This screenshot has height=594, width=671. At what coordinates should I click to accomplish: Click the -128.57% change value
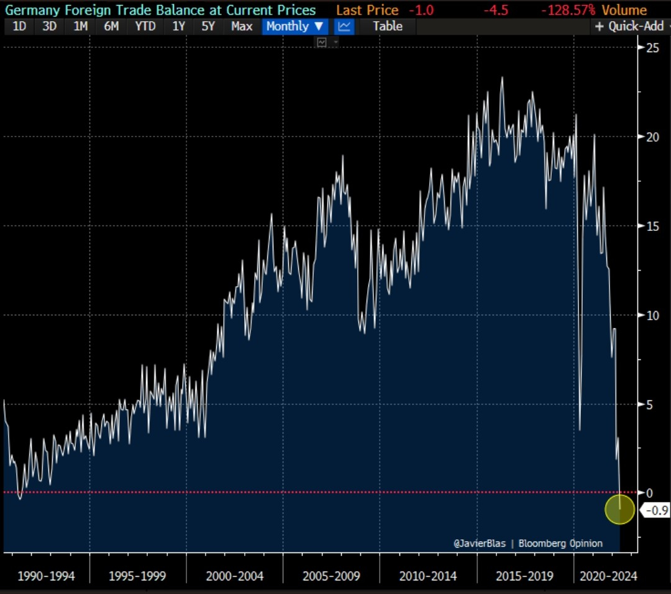click(568, 10)
